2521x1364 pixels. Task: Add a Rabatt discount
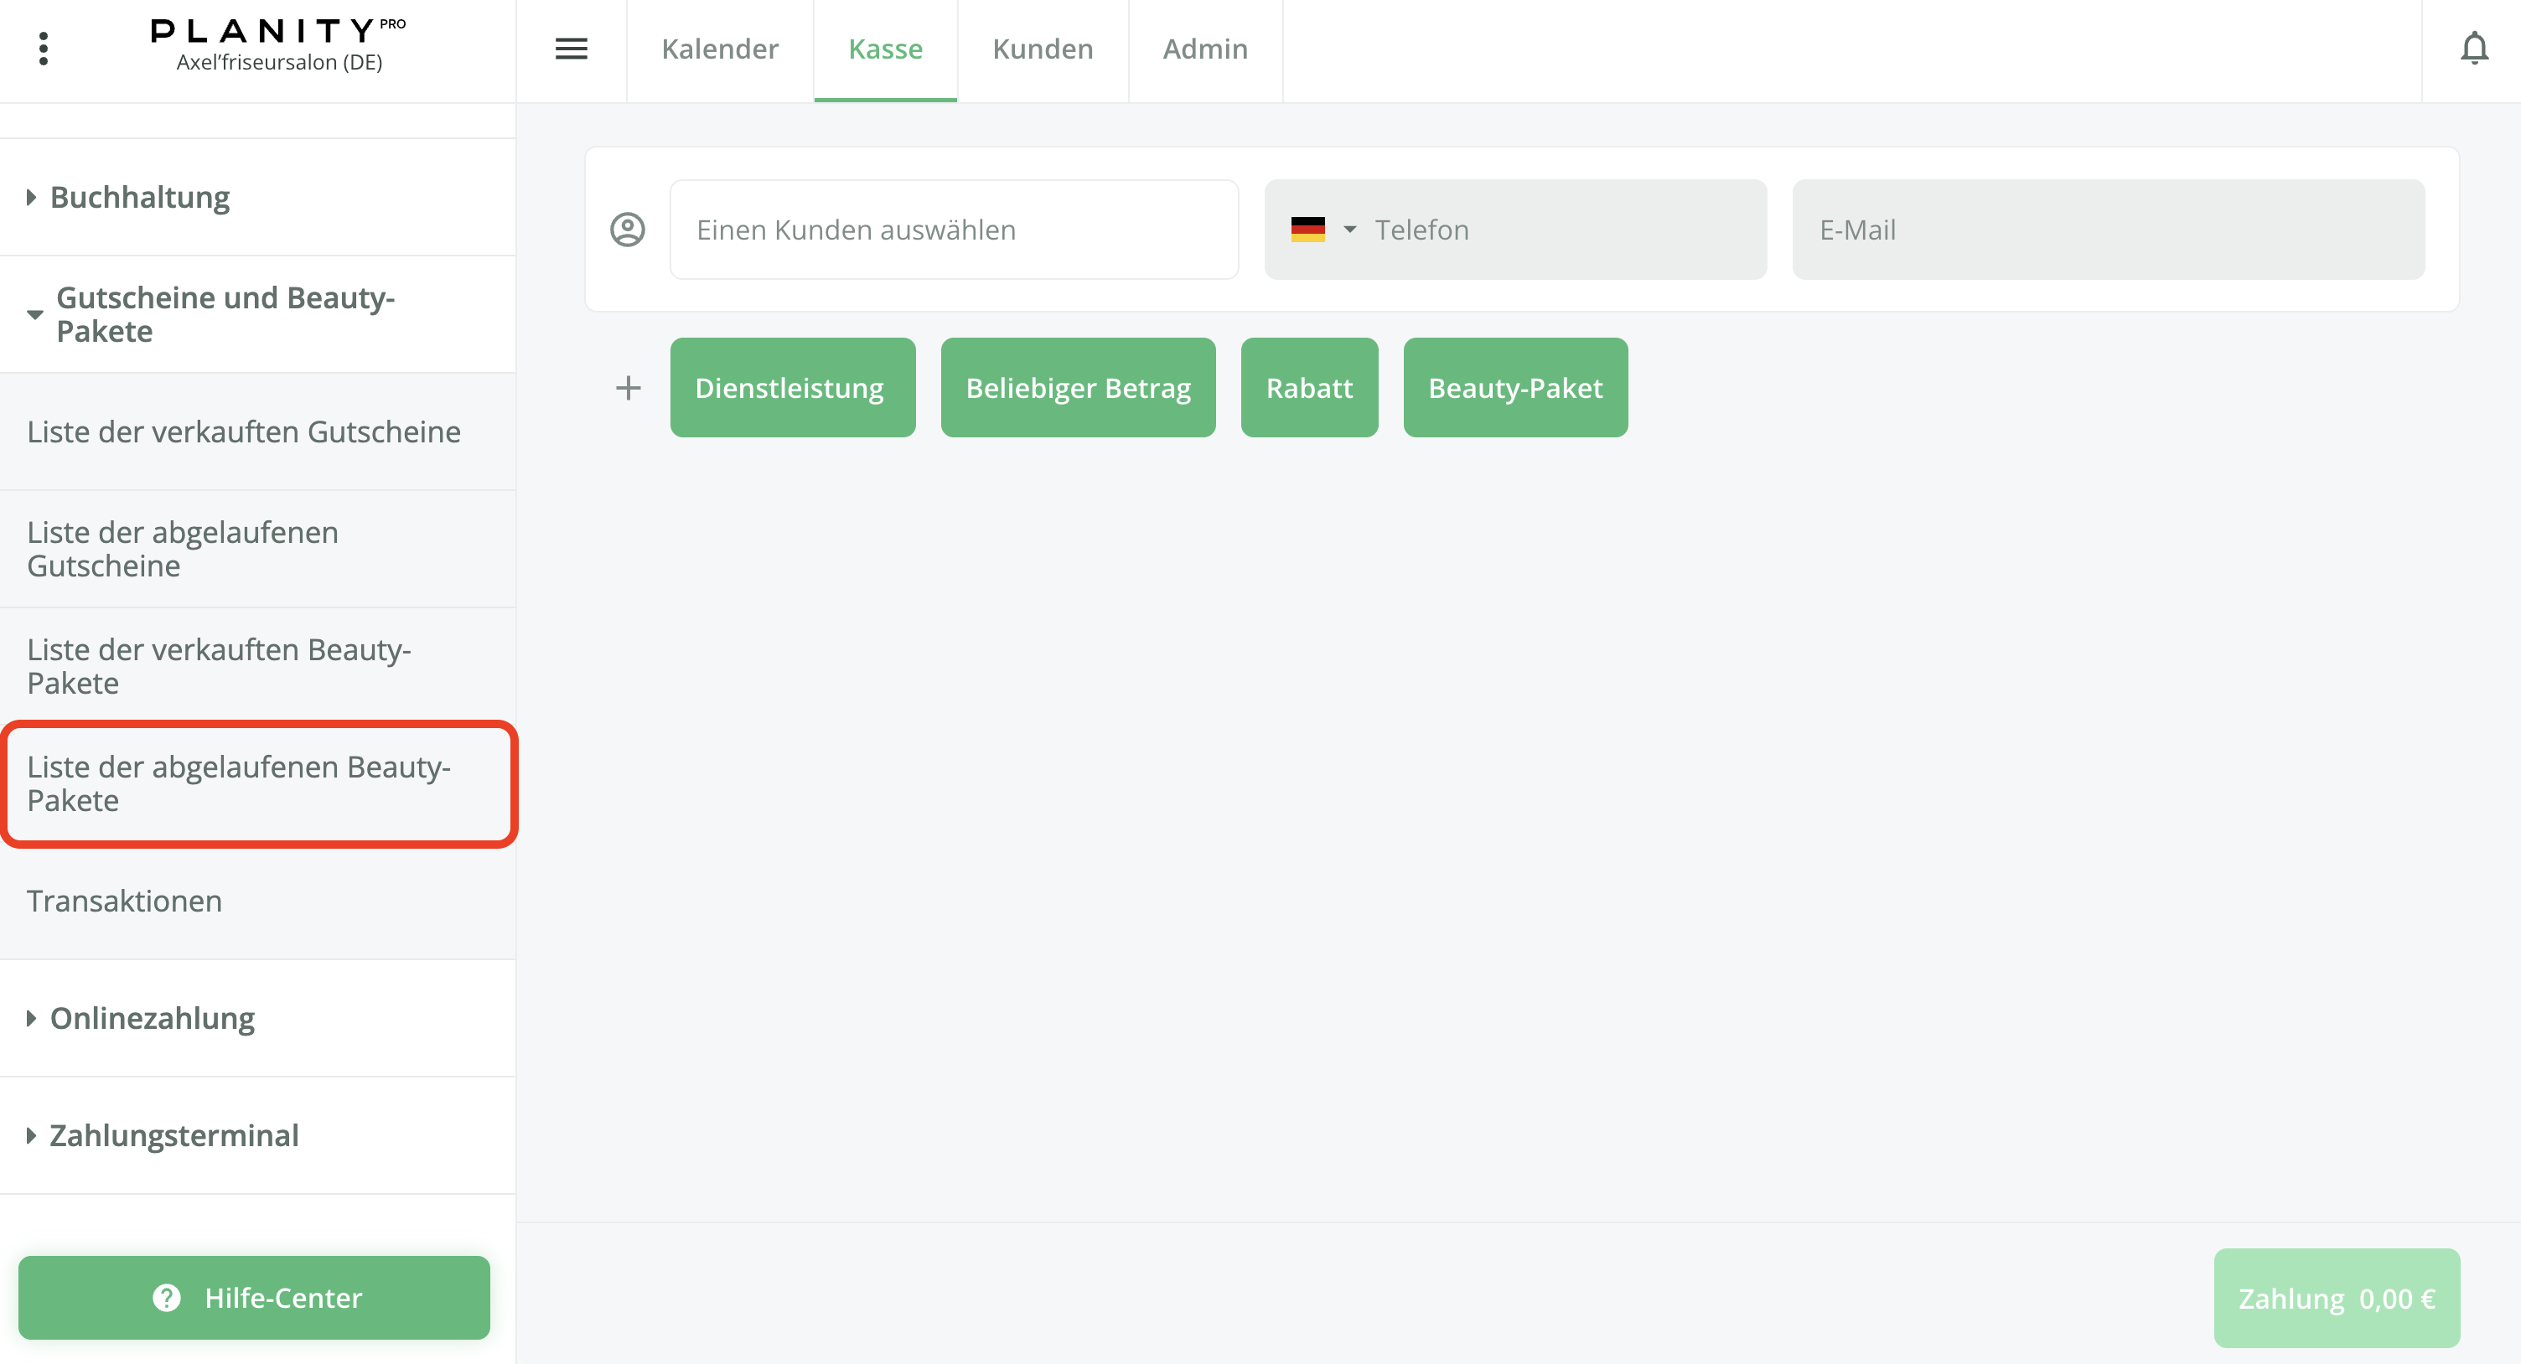tap(1308, 389)
